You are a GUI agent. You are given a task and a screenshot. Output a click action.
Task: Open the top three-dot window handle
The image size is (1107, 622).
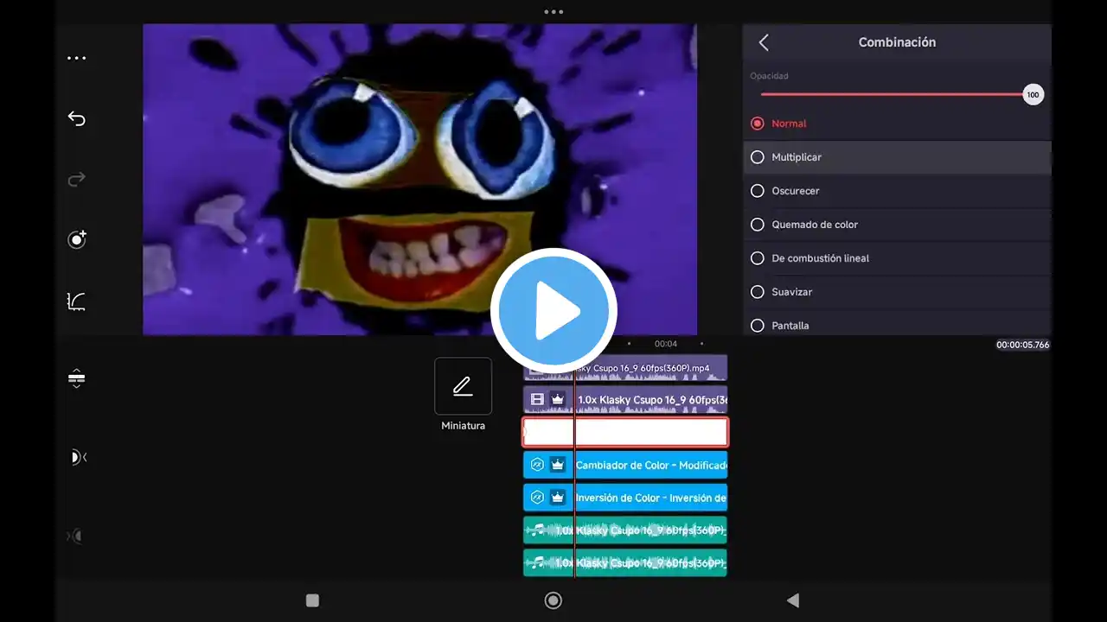[553, 12]
